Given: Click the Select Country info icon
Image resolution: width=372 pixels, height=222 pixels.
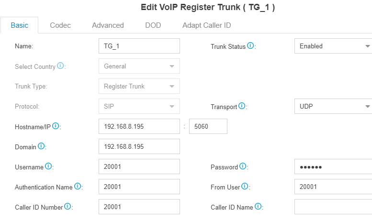Looking at the screenshot, I should pyautogui.click(x=60, y=66).
